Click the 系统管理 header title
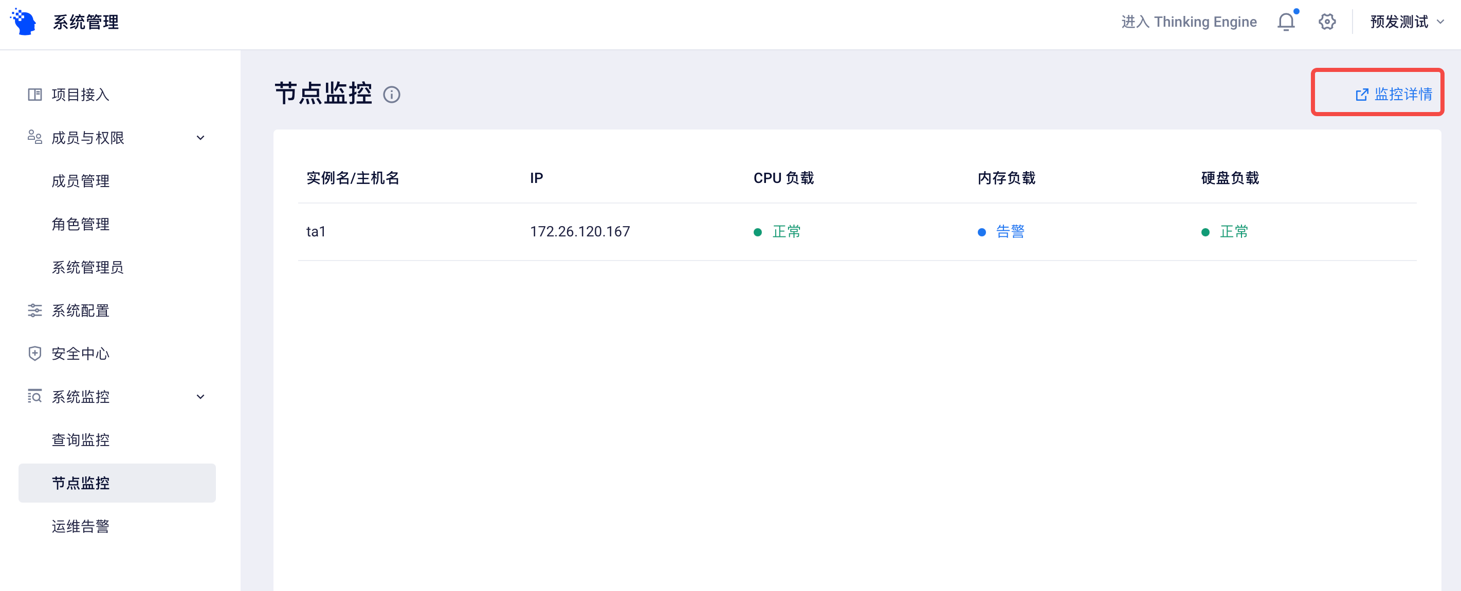The image size is (1461, 591). click(86, 22)
